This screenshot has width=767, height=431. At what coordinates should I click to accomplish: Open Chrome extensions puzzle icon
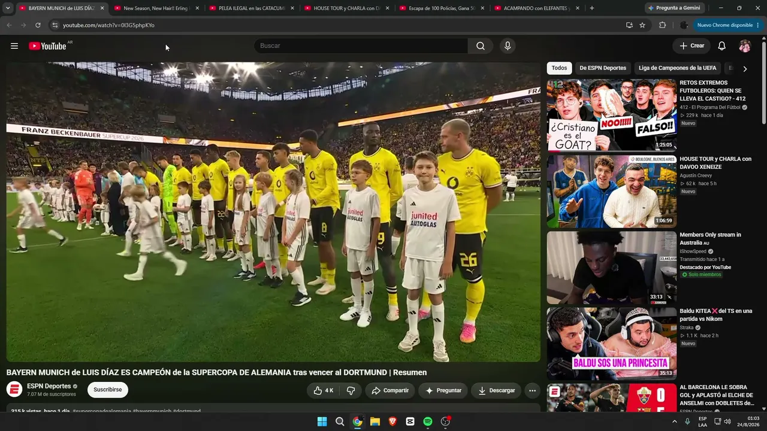click(x=662, y=25)
